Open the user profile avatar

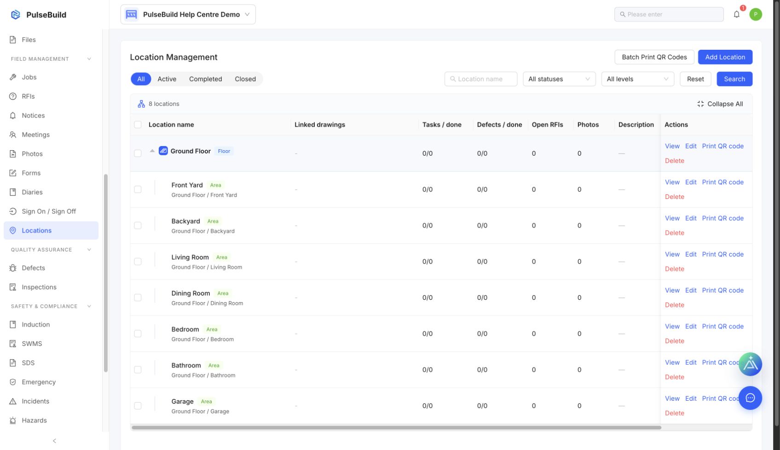(756, 14)
